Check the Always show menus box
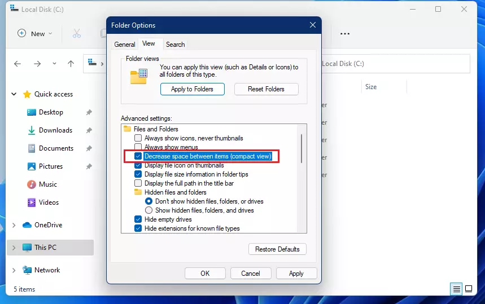This screenshot has width=485, height=304. pyautogui.click(x=138, y=147)
